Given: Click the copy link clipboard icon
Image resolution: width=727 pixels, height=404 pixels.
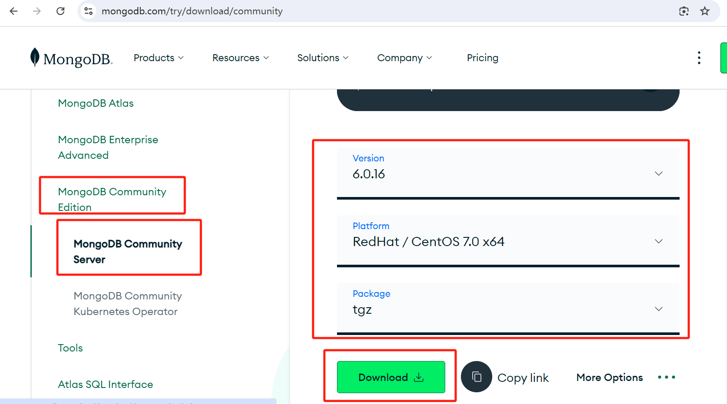Looking at the screenshot, I should coord(477,377).
